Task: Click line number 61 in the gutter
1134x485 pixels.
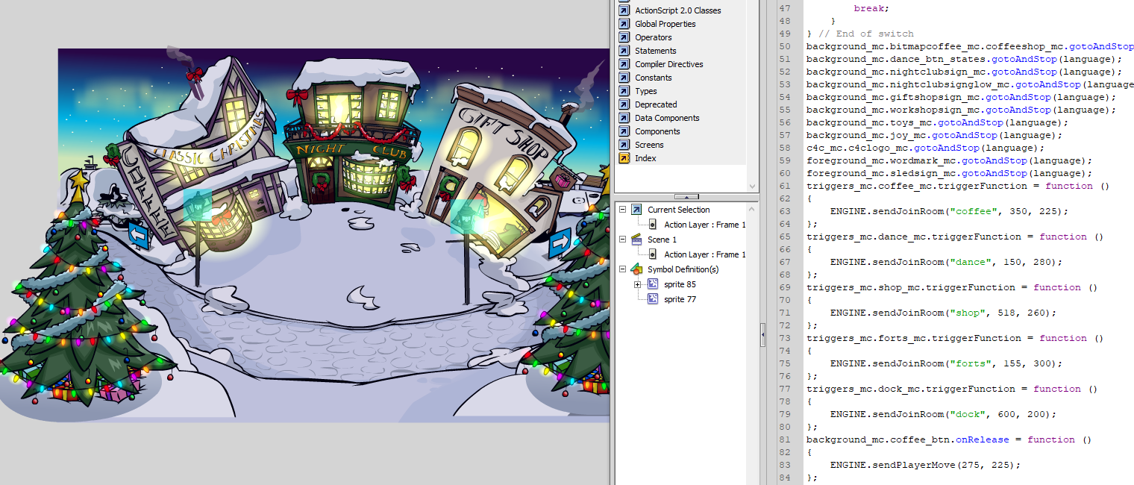Action: tap(783, 186)
